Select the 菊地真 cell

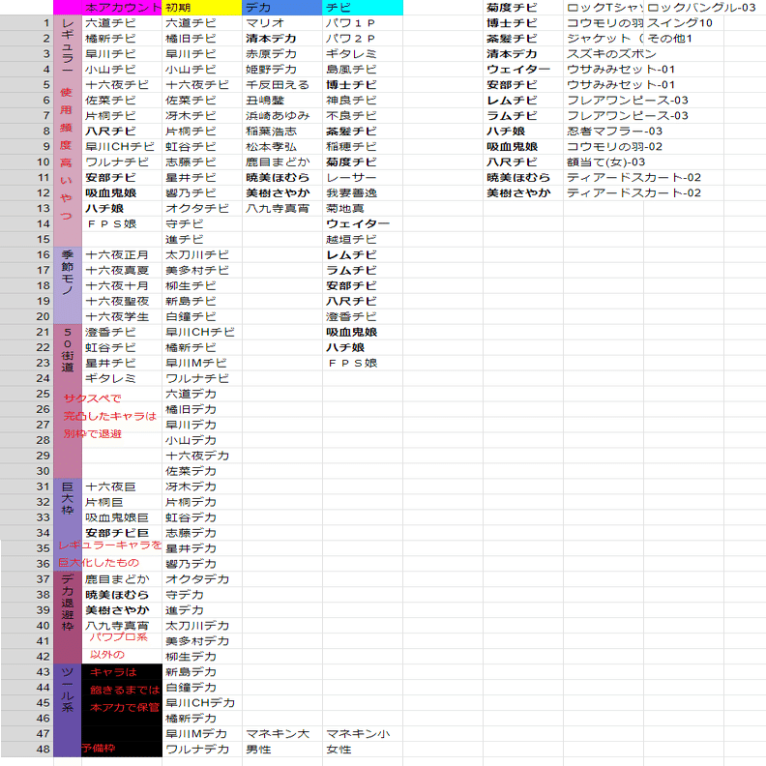tap(363, 209)
